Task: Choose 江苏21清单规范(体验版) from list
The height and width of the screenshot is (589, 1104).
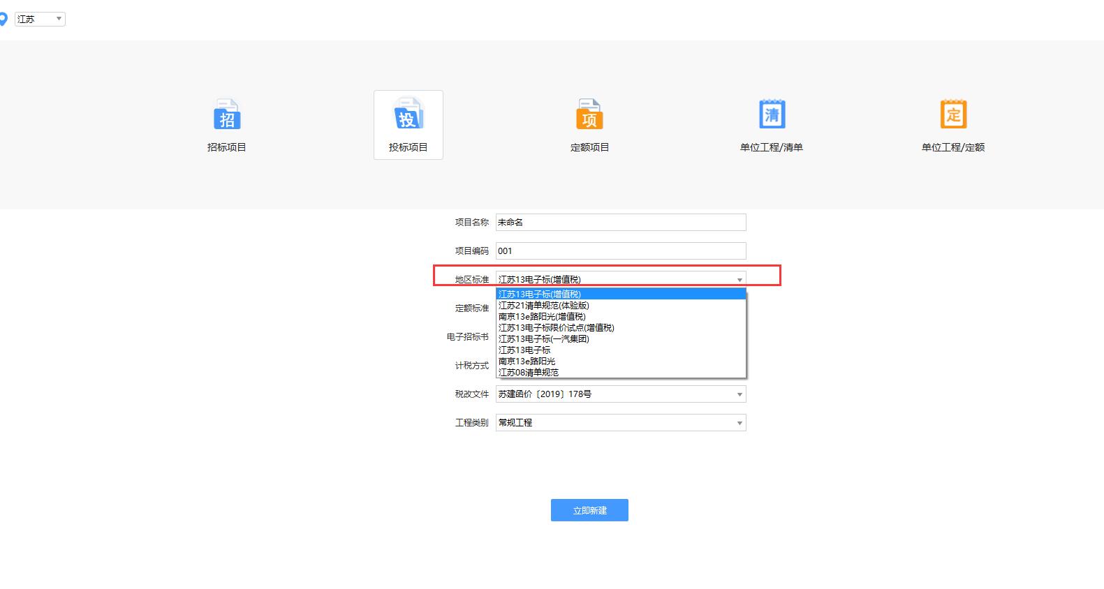Action: click(621, 306)
